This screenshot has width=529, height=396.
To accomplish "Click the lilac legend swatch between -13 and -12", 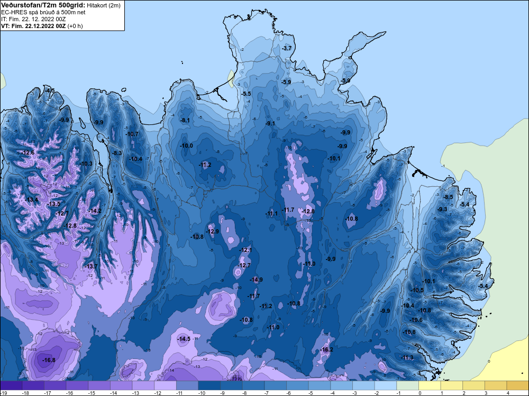I will (x=143, y=385).
